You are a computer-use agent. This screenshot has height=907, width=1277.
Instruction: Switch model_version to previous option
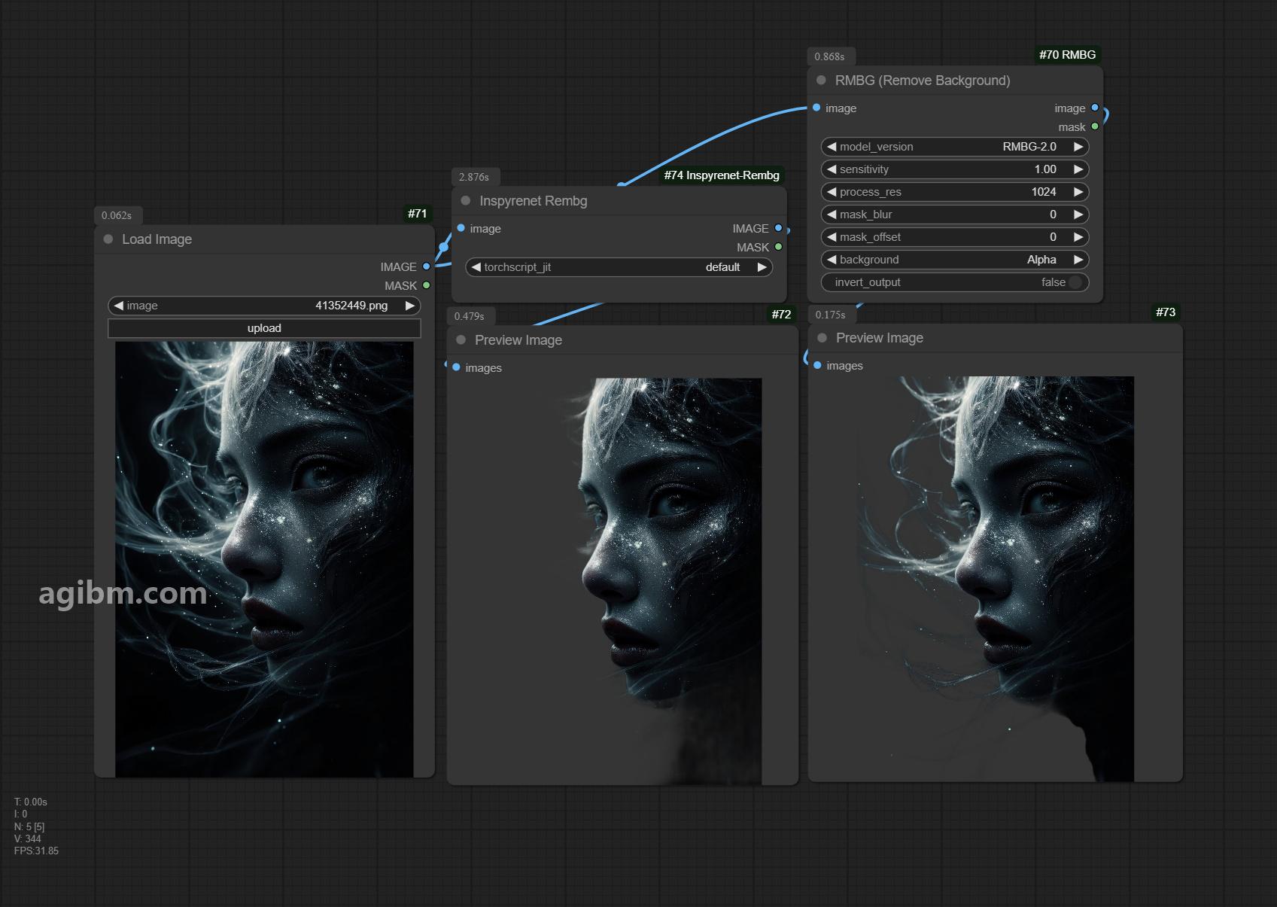[832, 147]
